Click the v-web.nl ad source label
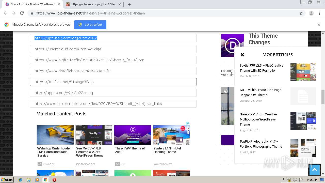The width and height of the screenshot is (325, 183). point(48,164)
